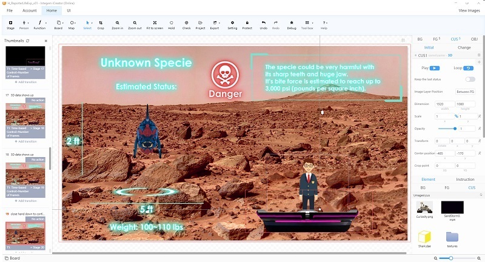Screen dimensions: 485x262
Task: Click the Map toolbar icon
Action: [x=72, y=22]
